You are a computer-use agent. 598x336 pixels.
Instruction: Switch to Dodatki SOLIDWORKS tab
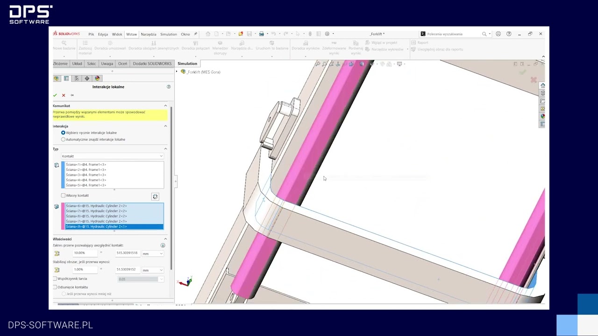coord(152,63)
